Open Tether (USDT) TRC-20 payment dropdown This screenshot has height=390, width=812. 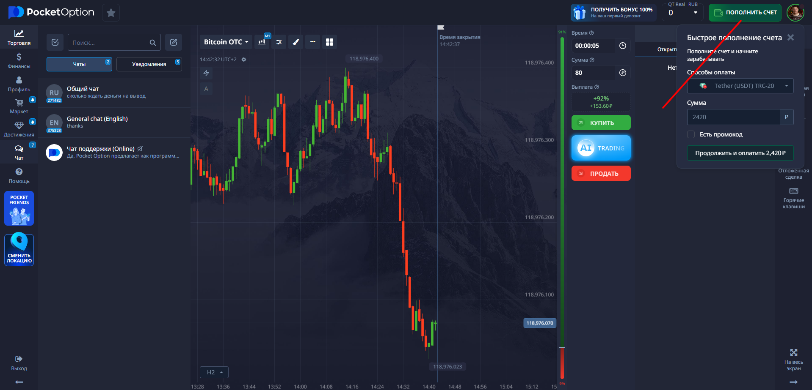[740, 86]
